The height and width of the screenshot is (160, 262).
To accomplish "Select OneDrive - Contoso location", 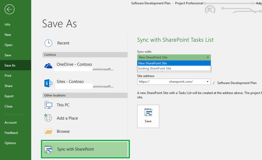I will [x=85, y=67].
